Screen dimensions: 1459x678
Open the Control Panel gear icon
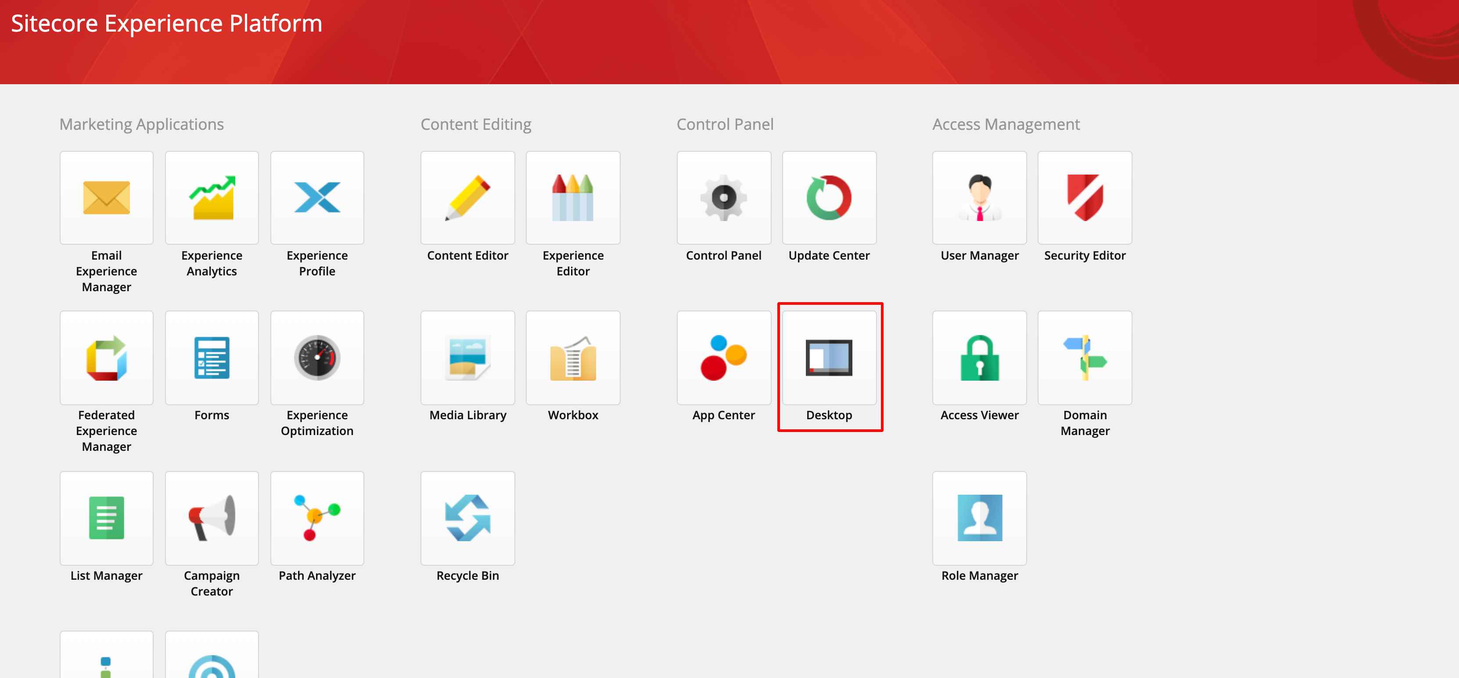click(724, 197)
